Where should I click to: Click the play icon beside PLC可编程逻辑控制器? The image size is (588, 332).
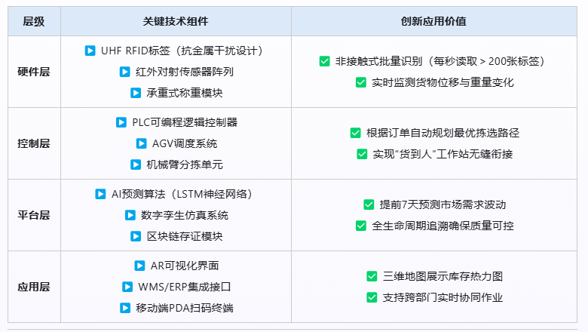tap(121, 122)
